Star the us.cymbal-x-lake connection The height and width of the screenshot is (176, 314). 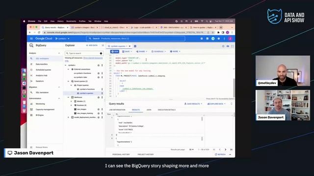point(98,77)
